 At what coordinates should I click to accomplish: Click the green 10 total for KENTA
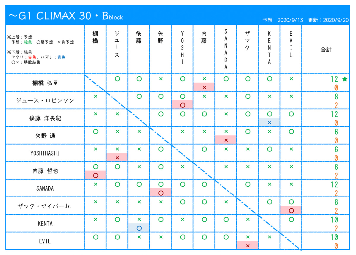coord(334,220)
